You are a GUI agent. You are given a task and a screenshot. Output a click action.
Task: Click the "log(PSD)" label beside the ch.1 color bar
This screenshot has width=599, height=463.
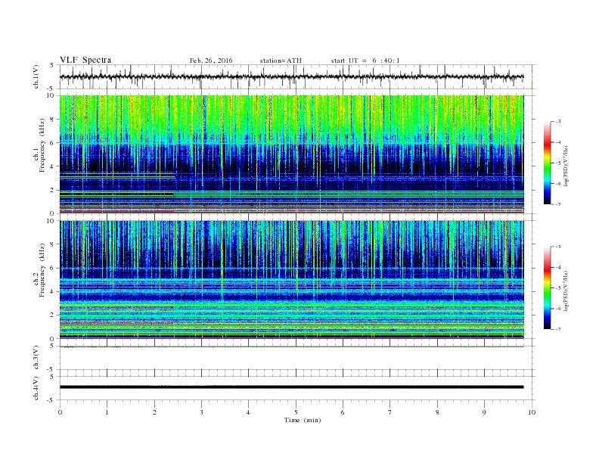coord(566,166)
